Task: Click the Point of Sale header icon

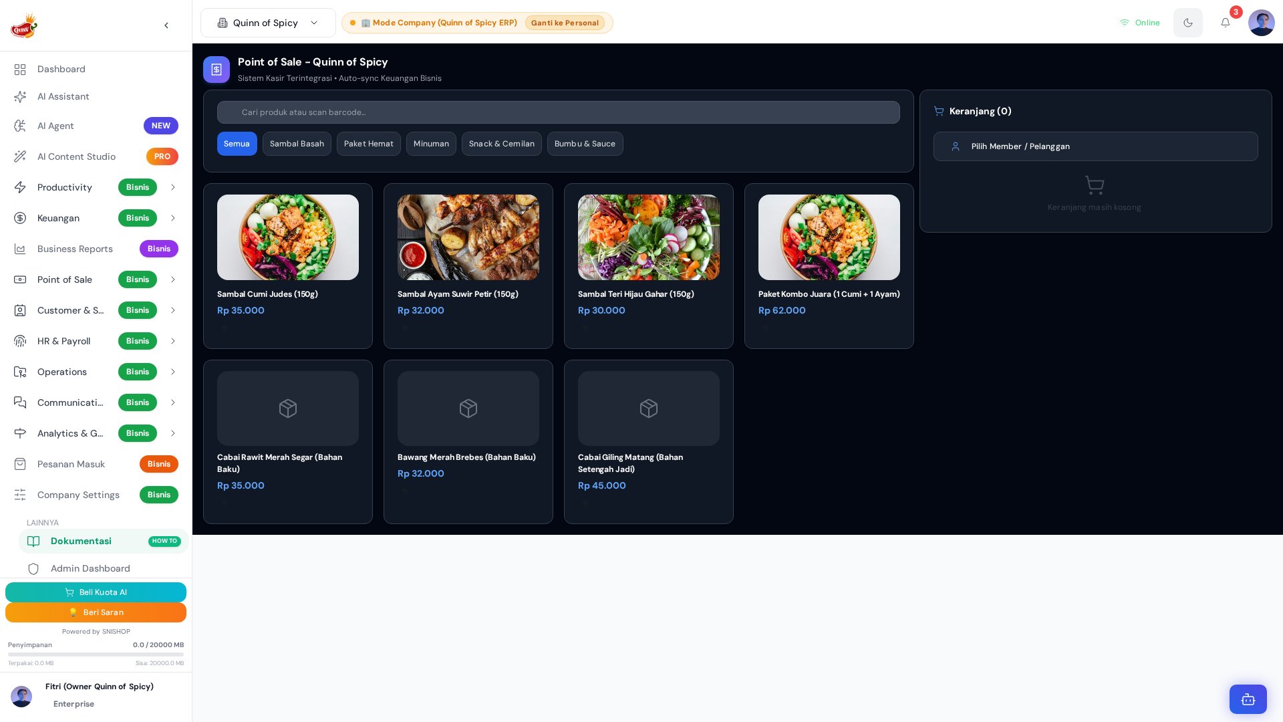Action: [x=217, y=70]
